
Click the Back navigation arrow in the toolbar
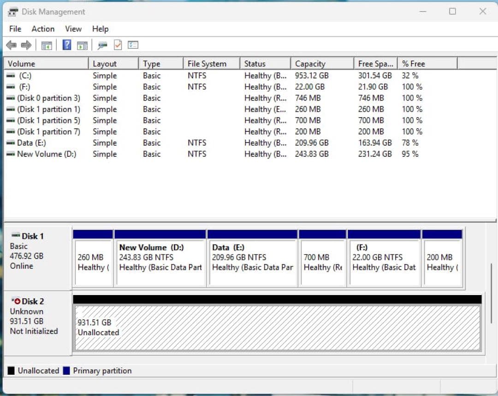(x=11, y=45)
